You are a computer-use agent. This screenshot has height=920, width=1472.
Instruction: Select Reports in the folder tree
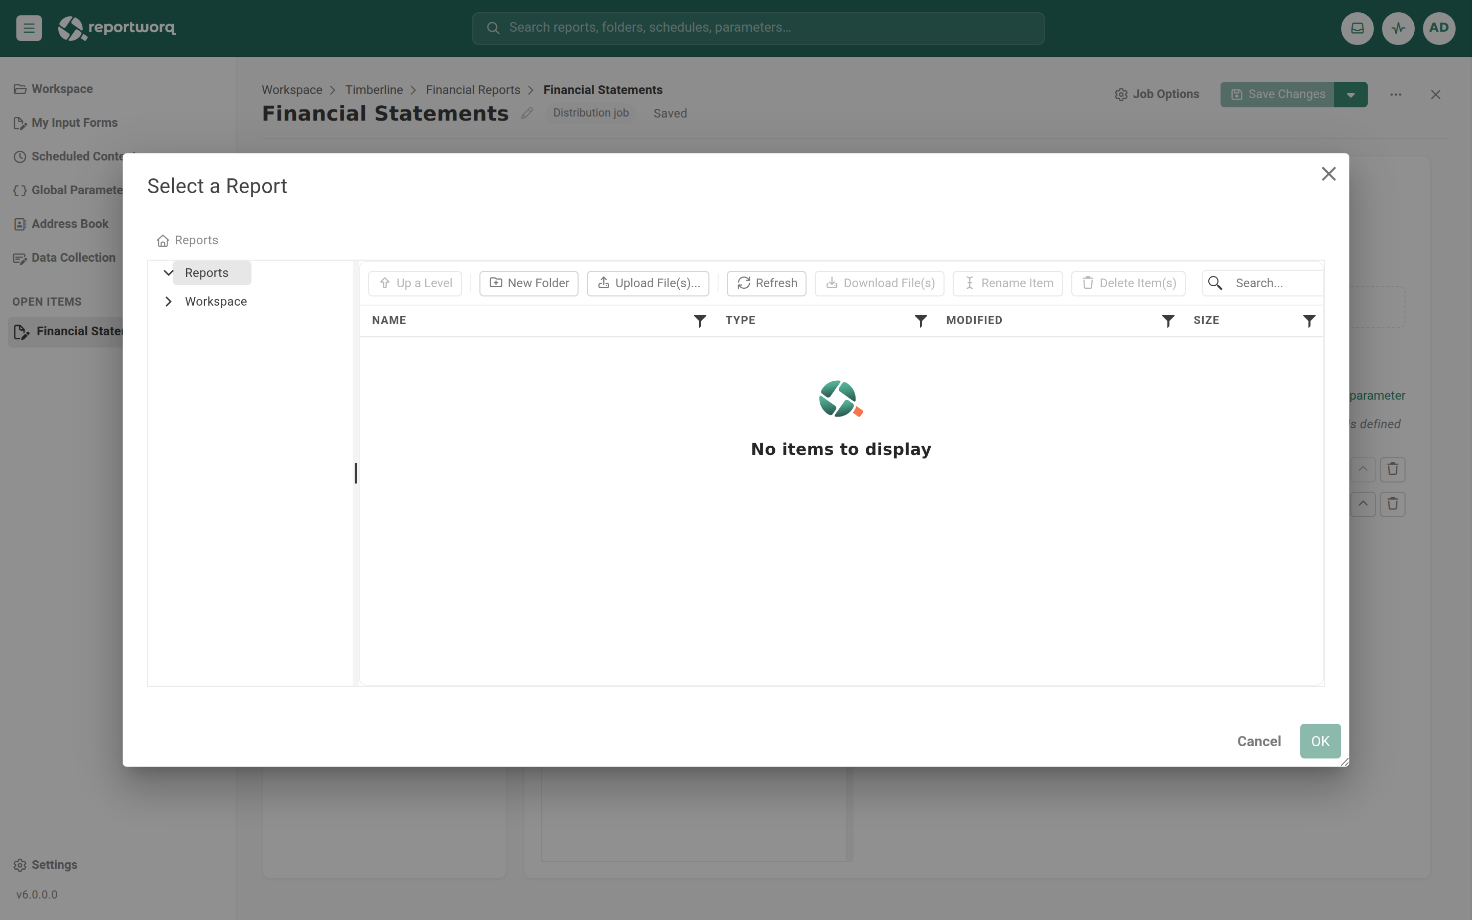pyautogui.click(x=207, y=272)
